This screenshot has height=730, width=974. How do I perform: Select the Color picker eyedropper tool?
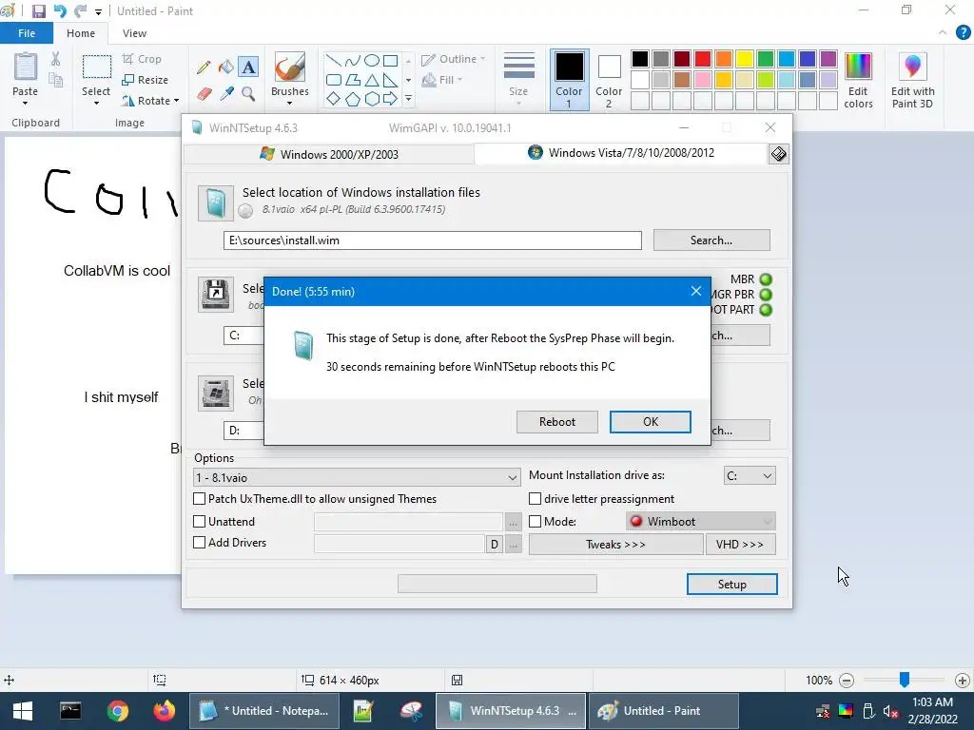[x=226, y=94]
